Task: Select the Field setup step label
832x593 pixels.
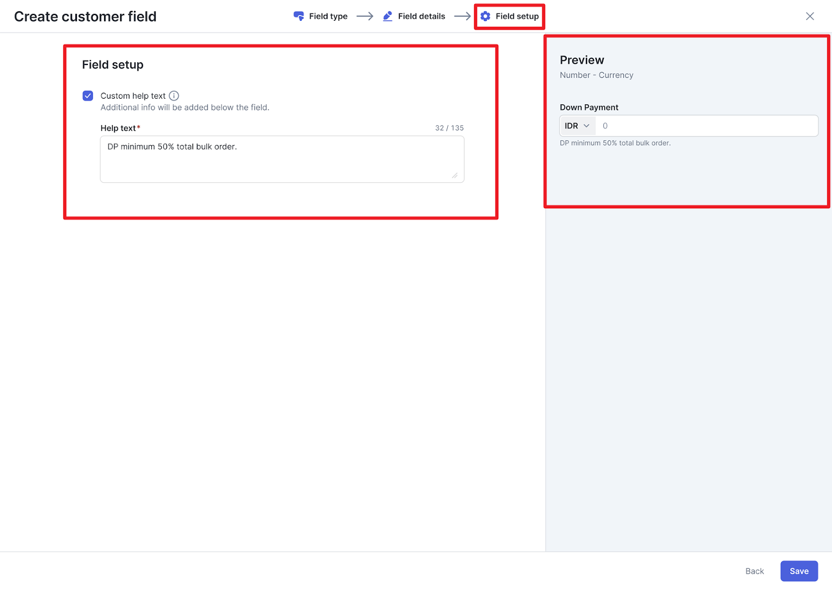Action: 517,16
